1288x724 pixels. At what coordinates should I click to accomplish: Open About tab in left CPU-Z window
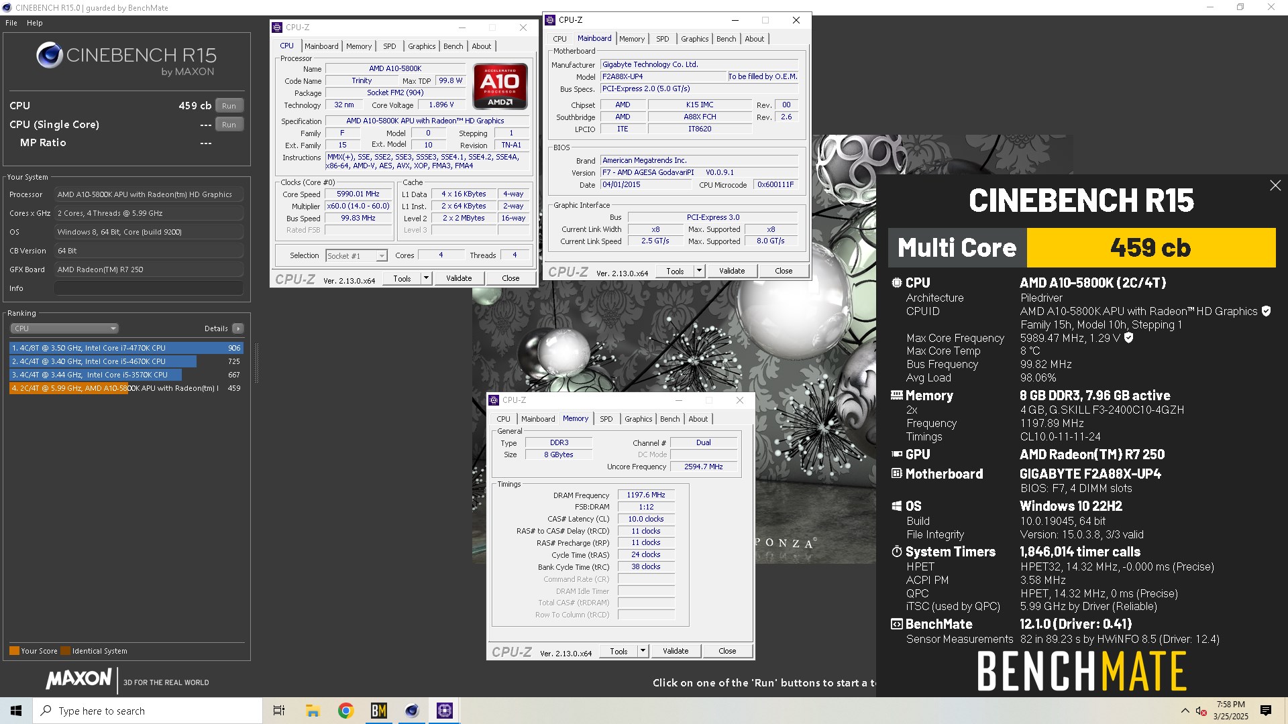tap(482, 46)
